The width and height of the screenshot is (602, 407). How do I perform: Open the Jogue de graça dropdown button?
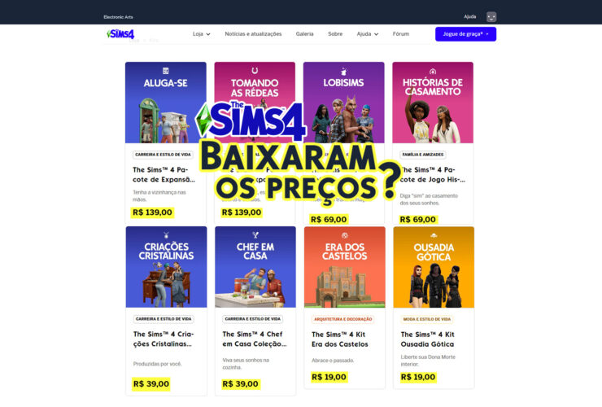pos(465,34)
